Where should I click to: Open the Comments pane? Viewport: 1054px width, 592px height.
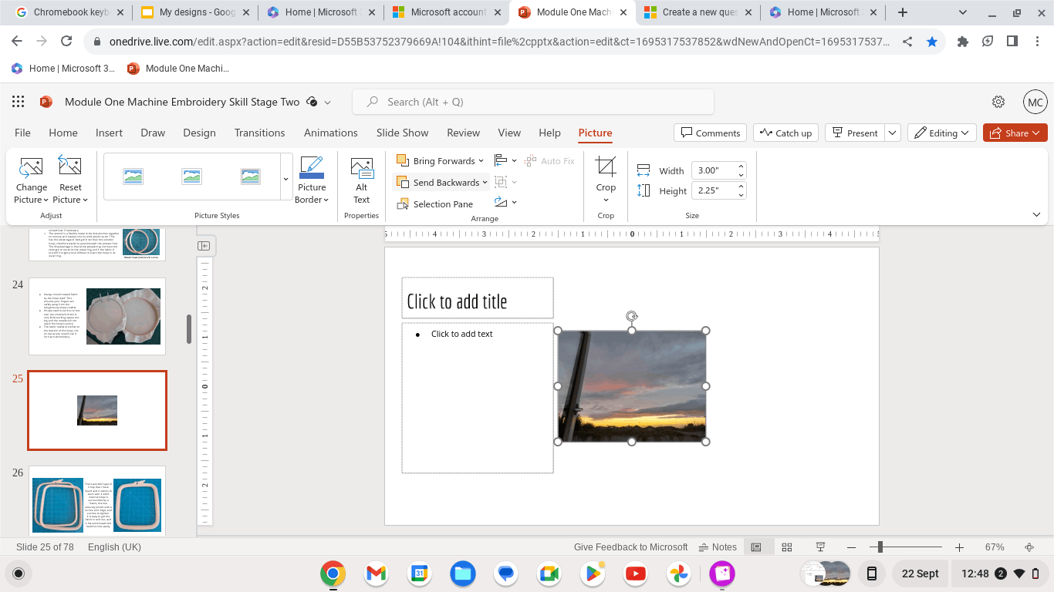coord(710,133)
